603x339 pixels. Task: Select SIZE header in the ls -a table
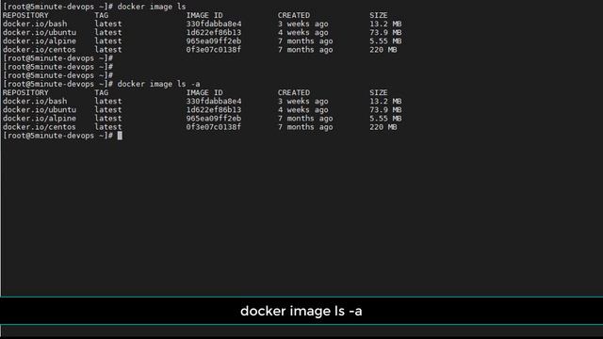click(379, 92)
